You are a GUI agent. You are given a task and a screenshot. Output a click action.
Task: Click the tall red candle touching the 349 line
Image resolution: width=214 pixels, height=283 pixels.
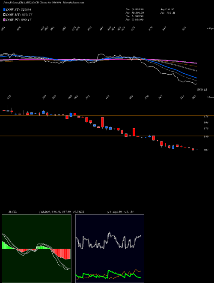click(x=134, y=132)
